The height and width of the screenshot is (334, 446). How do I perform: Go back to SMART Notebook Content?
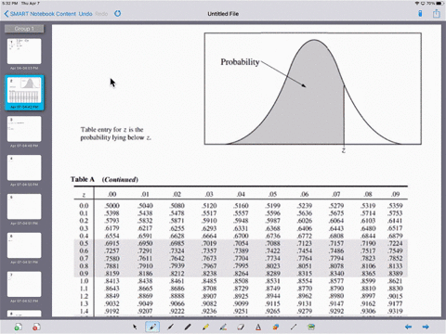tap(40, 14)
